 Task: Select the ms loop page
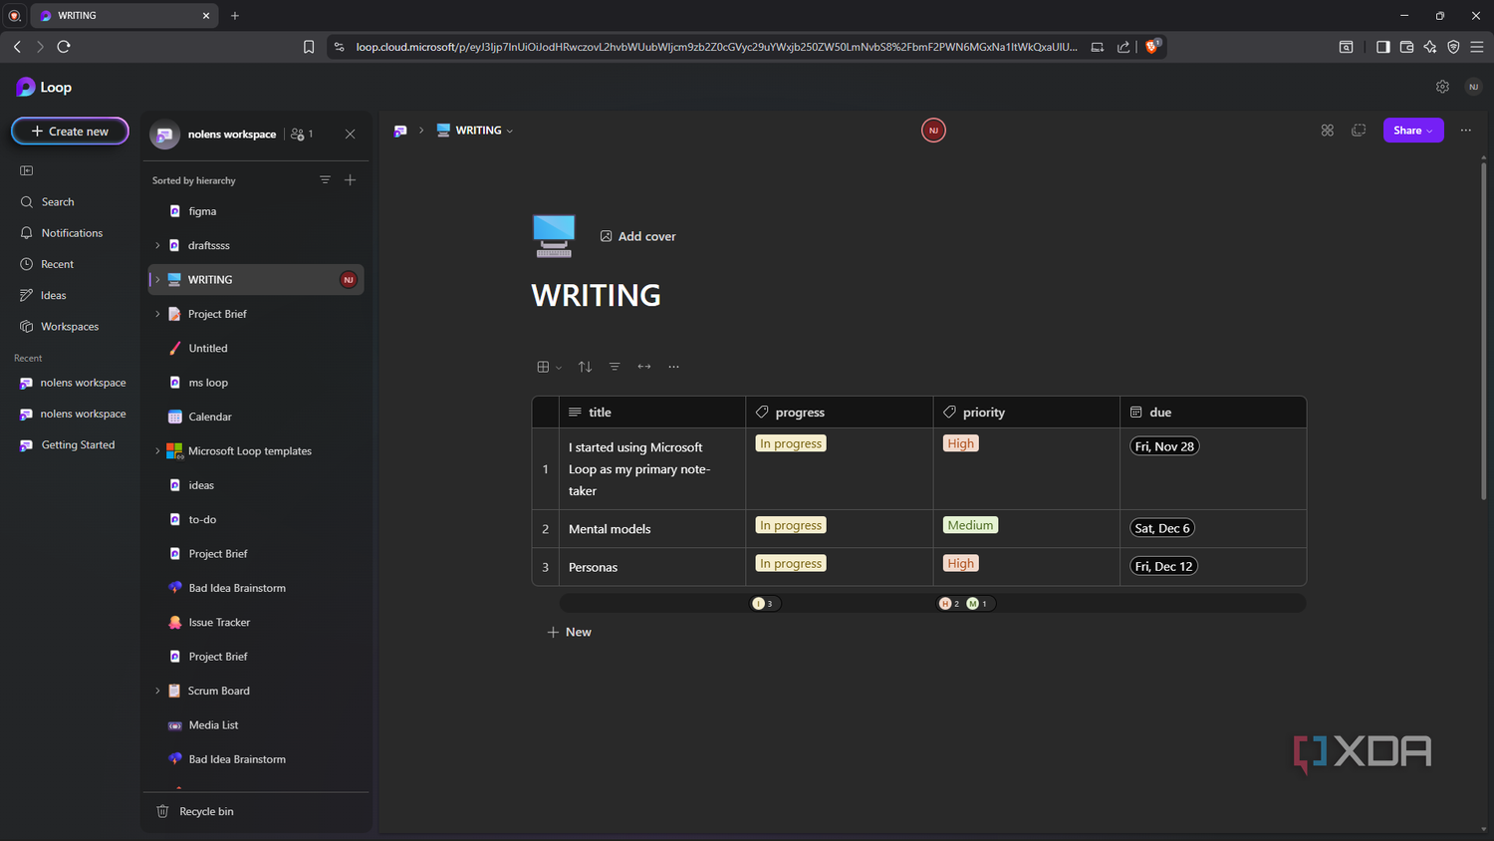[257, 383]
